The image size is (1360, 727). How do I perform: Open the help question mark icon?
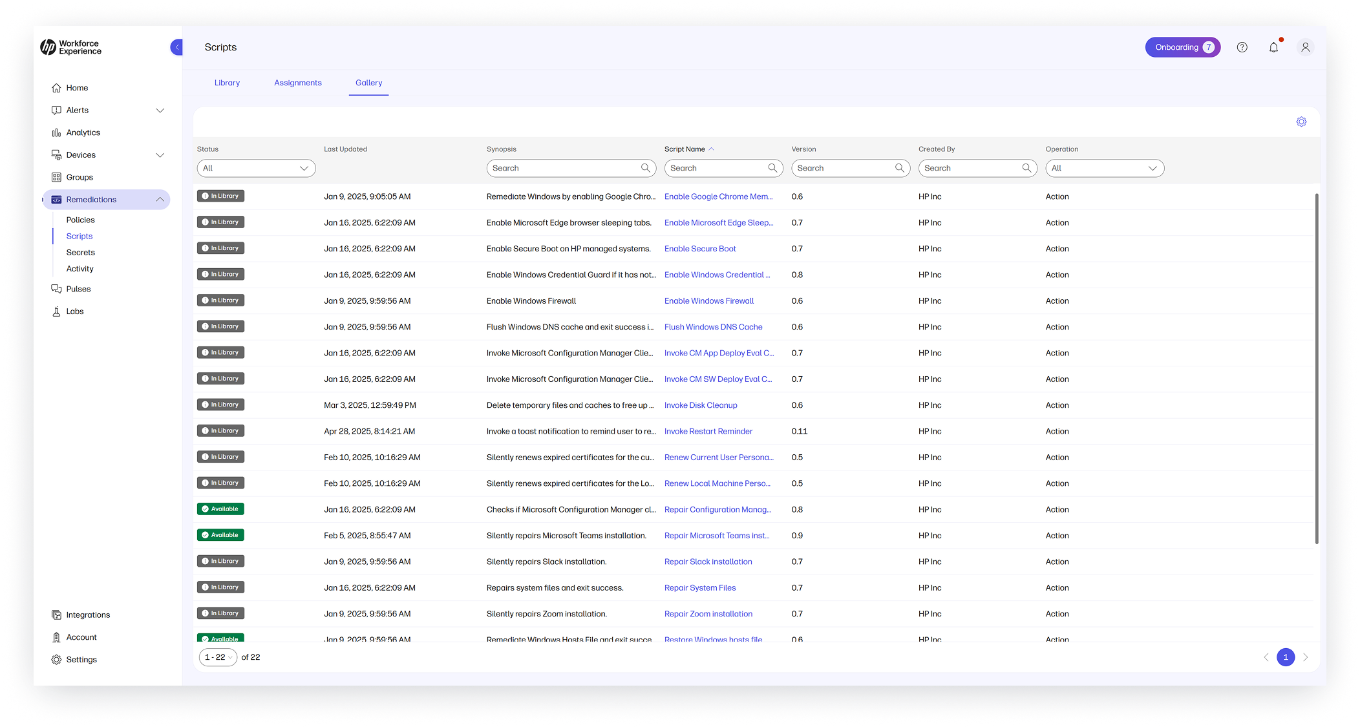click(x=1242, y=47)
